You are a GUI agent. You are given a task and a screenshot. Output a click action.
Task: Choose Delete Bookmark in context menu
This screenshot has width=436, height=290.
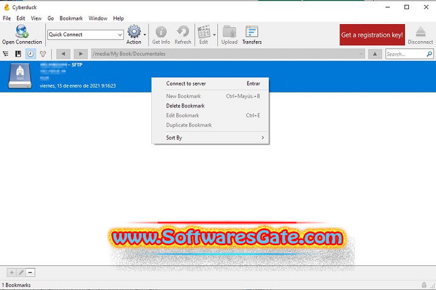tap(211, 106)
